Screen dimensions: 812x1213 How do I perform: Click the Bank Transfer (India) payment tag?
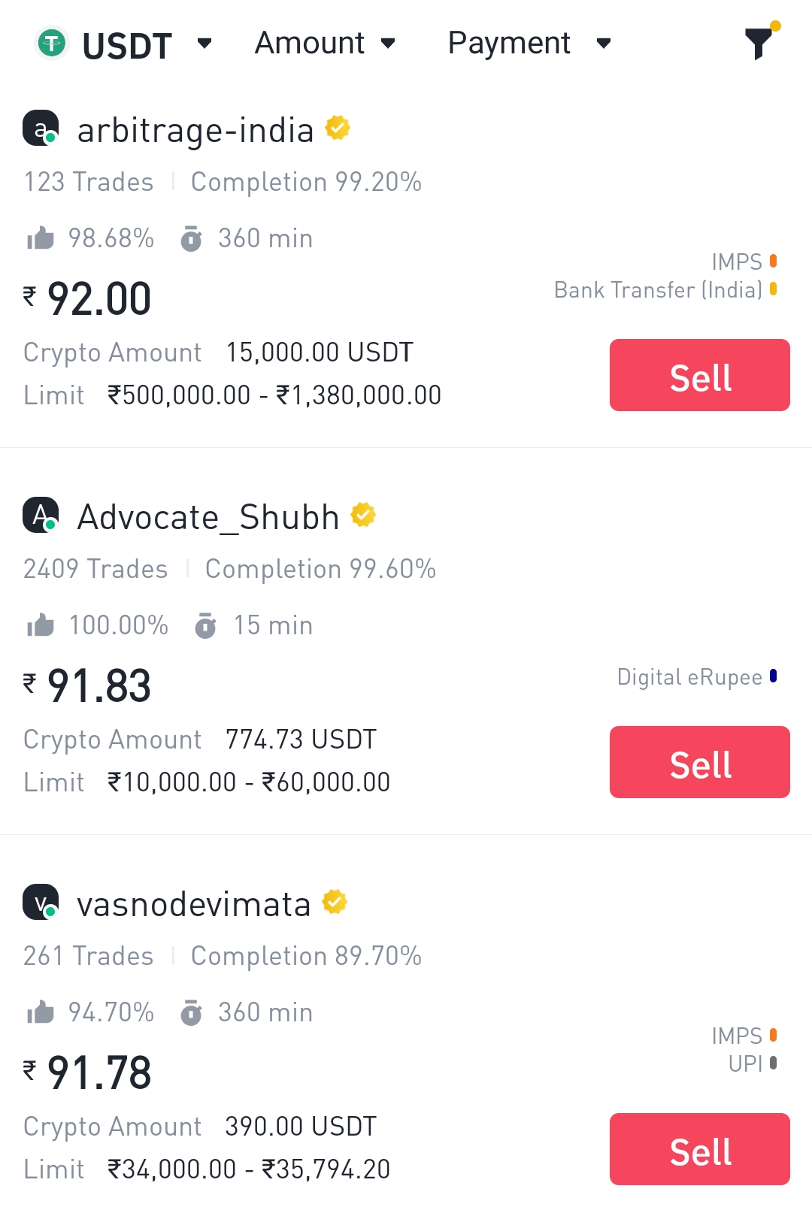pos(659,290)
